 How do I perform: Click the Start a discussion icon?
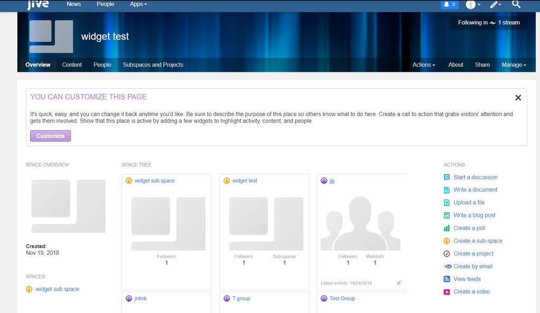click(x=447, y=177)
